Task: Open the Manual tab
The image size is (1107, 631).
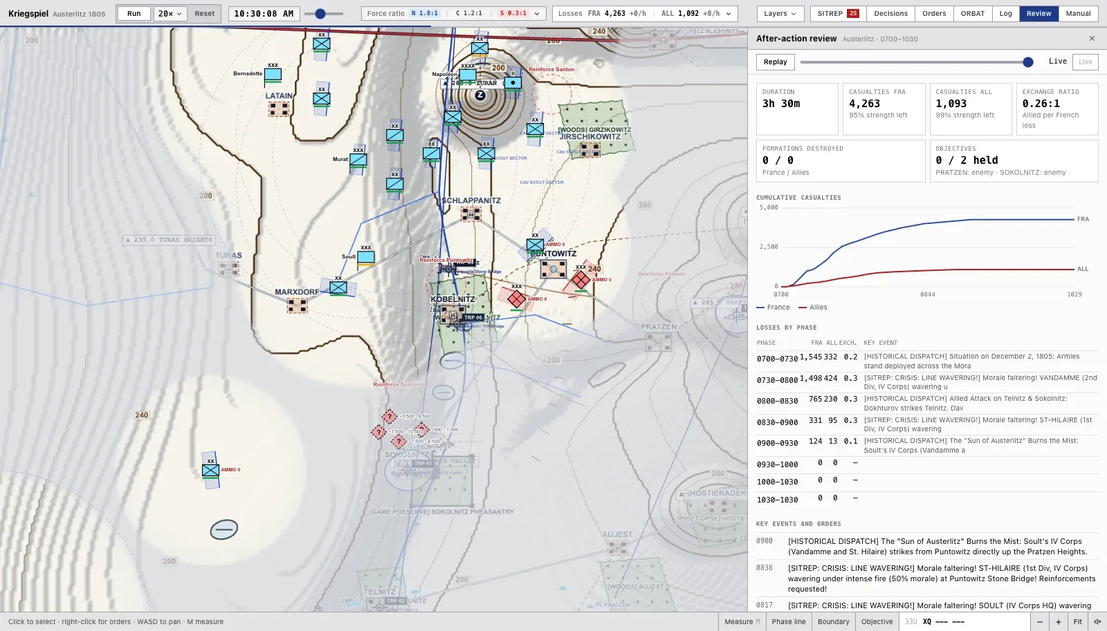Action: (1078, 14)
